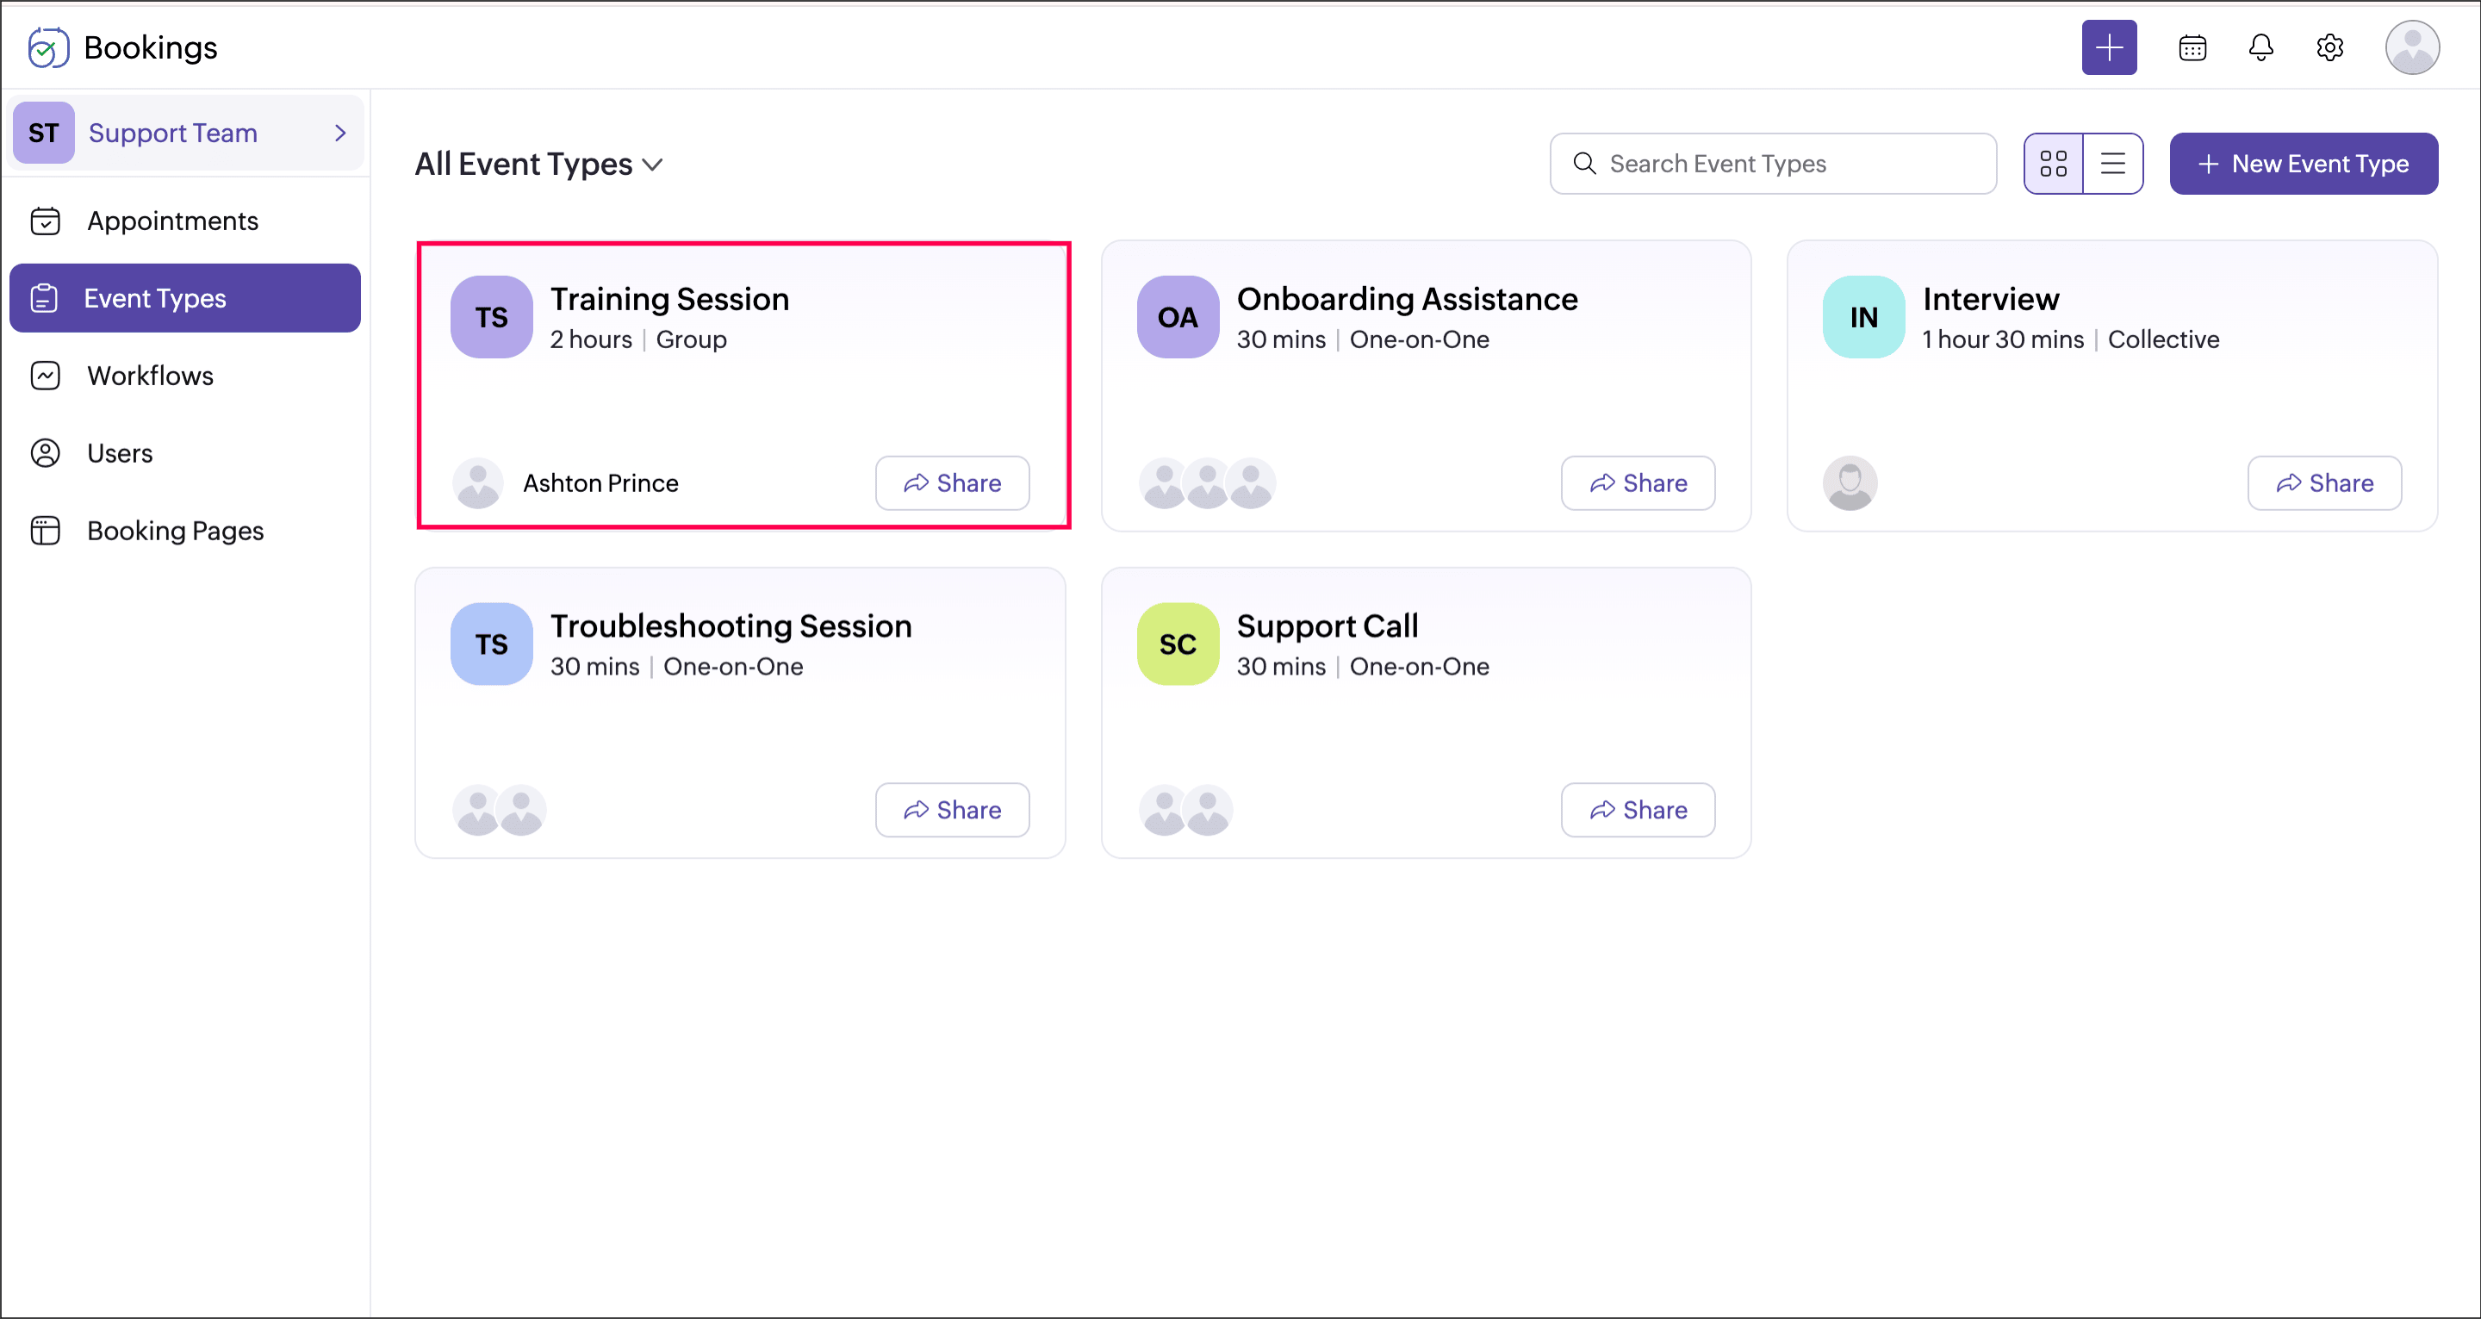The width and height of the screenshot is (2481, 1319).
Task: Go to Booking Pages section
Action: click(175, 531)
